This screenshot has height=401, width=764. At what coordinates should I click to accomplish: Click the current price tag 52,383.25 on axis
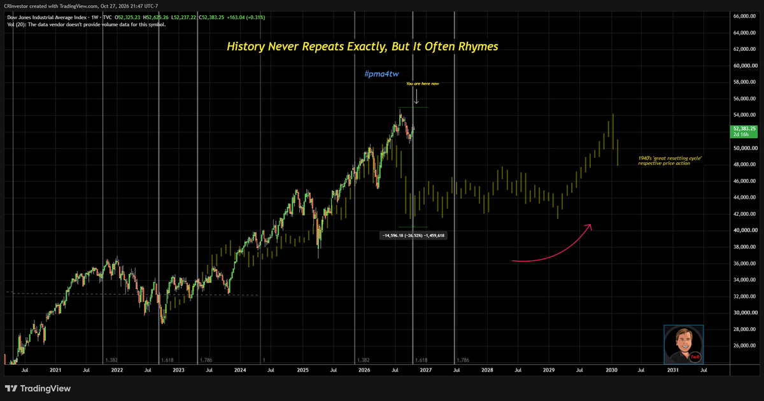pyautogui.click(x=744, y=131)
